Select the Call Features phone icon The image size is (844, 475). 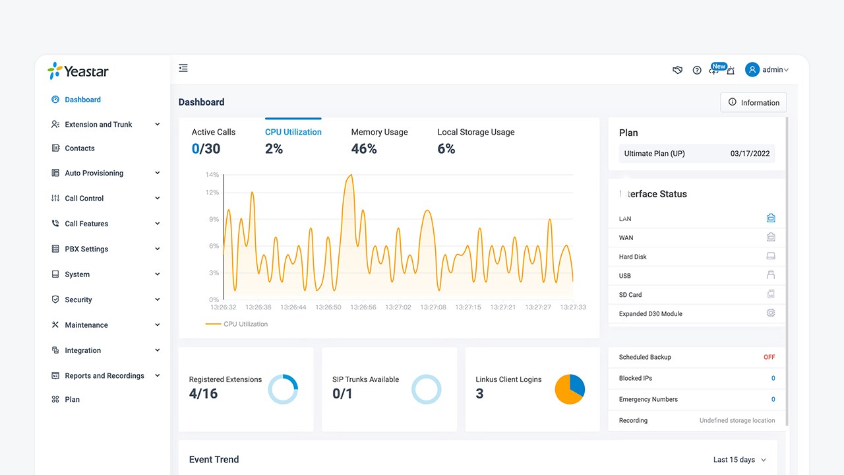55,224
